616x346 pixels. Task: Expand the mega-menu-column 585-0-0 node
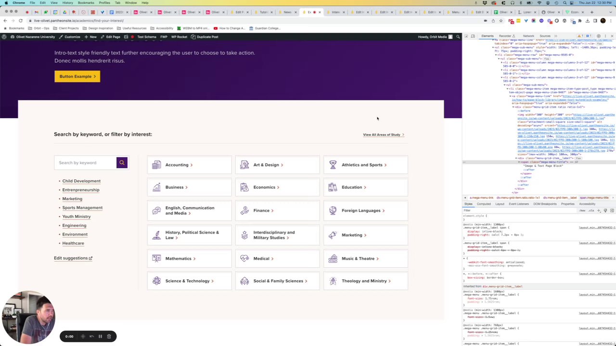pyautogui.click(x=501, y=62)
